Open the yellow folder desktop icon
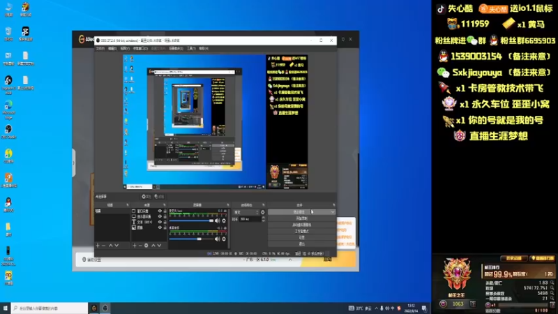 [x=8, y=230]
